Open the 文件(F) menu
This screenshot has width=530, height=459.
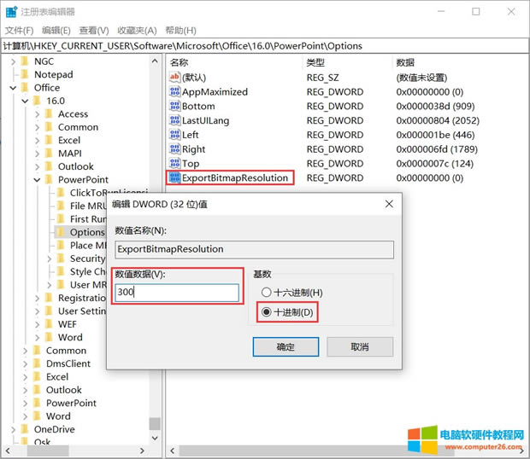19,30
